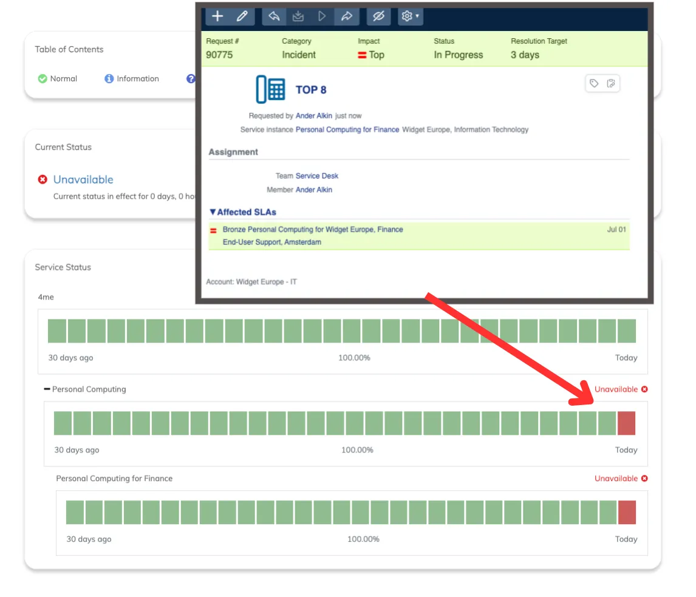Click the reply-back arrow toolbar icon
The width and height of the screenshot is (696, 597).
pyautogui.click(x=274, y=16)
